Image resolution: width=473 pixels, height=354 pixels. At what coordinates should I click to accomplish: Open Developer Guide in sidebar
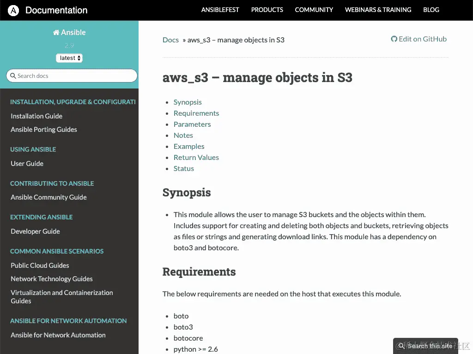35,231
